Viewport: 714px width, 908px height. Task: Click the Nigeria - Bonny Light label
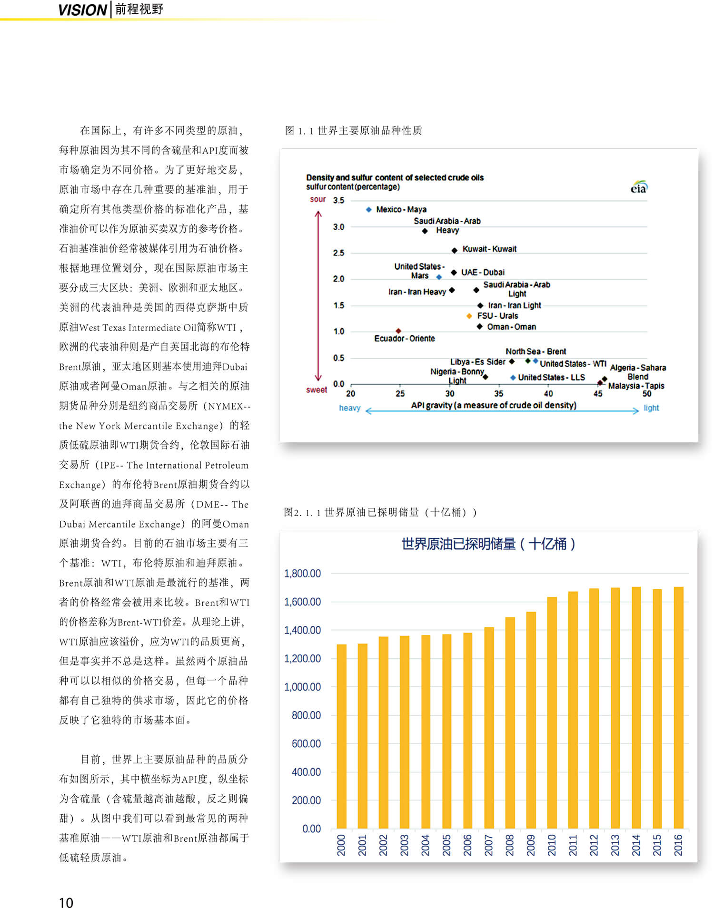[457, 376]
